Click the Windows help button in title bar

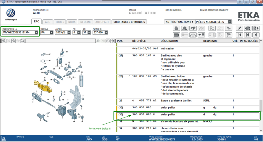[x=240, y=2]
